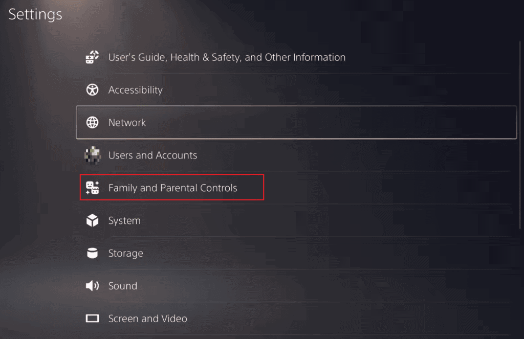
Task: Open the Screen and Video text
Action: coord(147,319)
